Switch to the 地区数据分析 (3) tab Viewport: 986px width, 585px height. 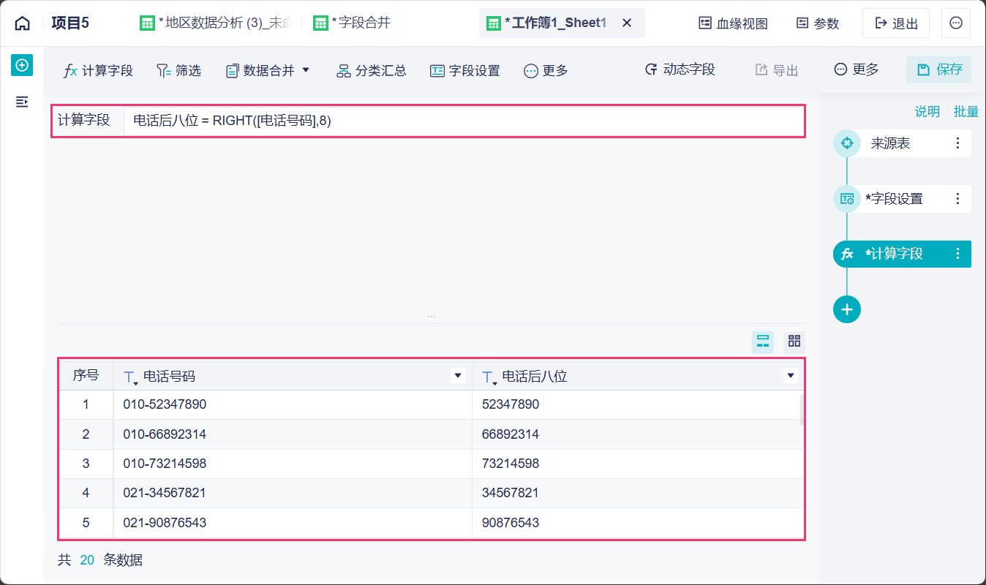click(x=215, y=23)
